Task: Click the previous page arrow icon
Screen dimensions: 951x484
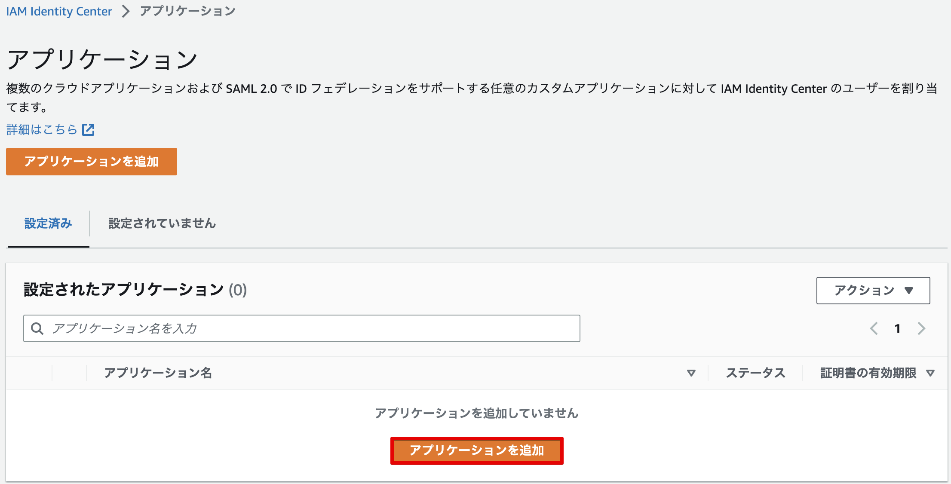Action: tap(874, 328)
